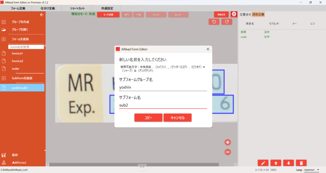
Task: Click the pencil edit icon
Action: pyautogui.click(x=263, y=163)
